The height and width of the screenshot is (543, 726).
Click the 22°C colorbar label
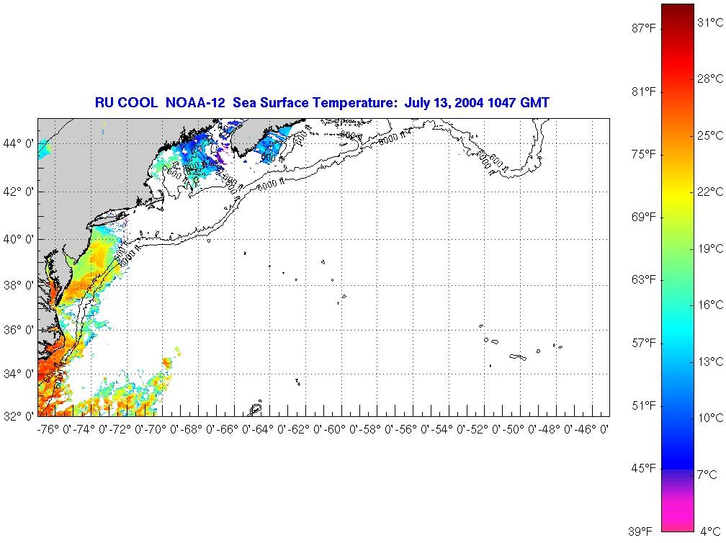[710, 192]
